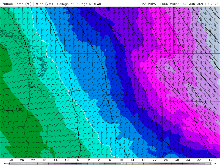220x165 pixels.
Task: Click the "2" color scale label
Action: point(99,160)
